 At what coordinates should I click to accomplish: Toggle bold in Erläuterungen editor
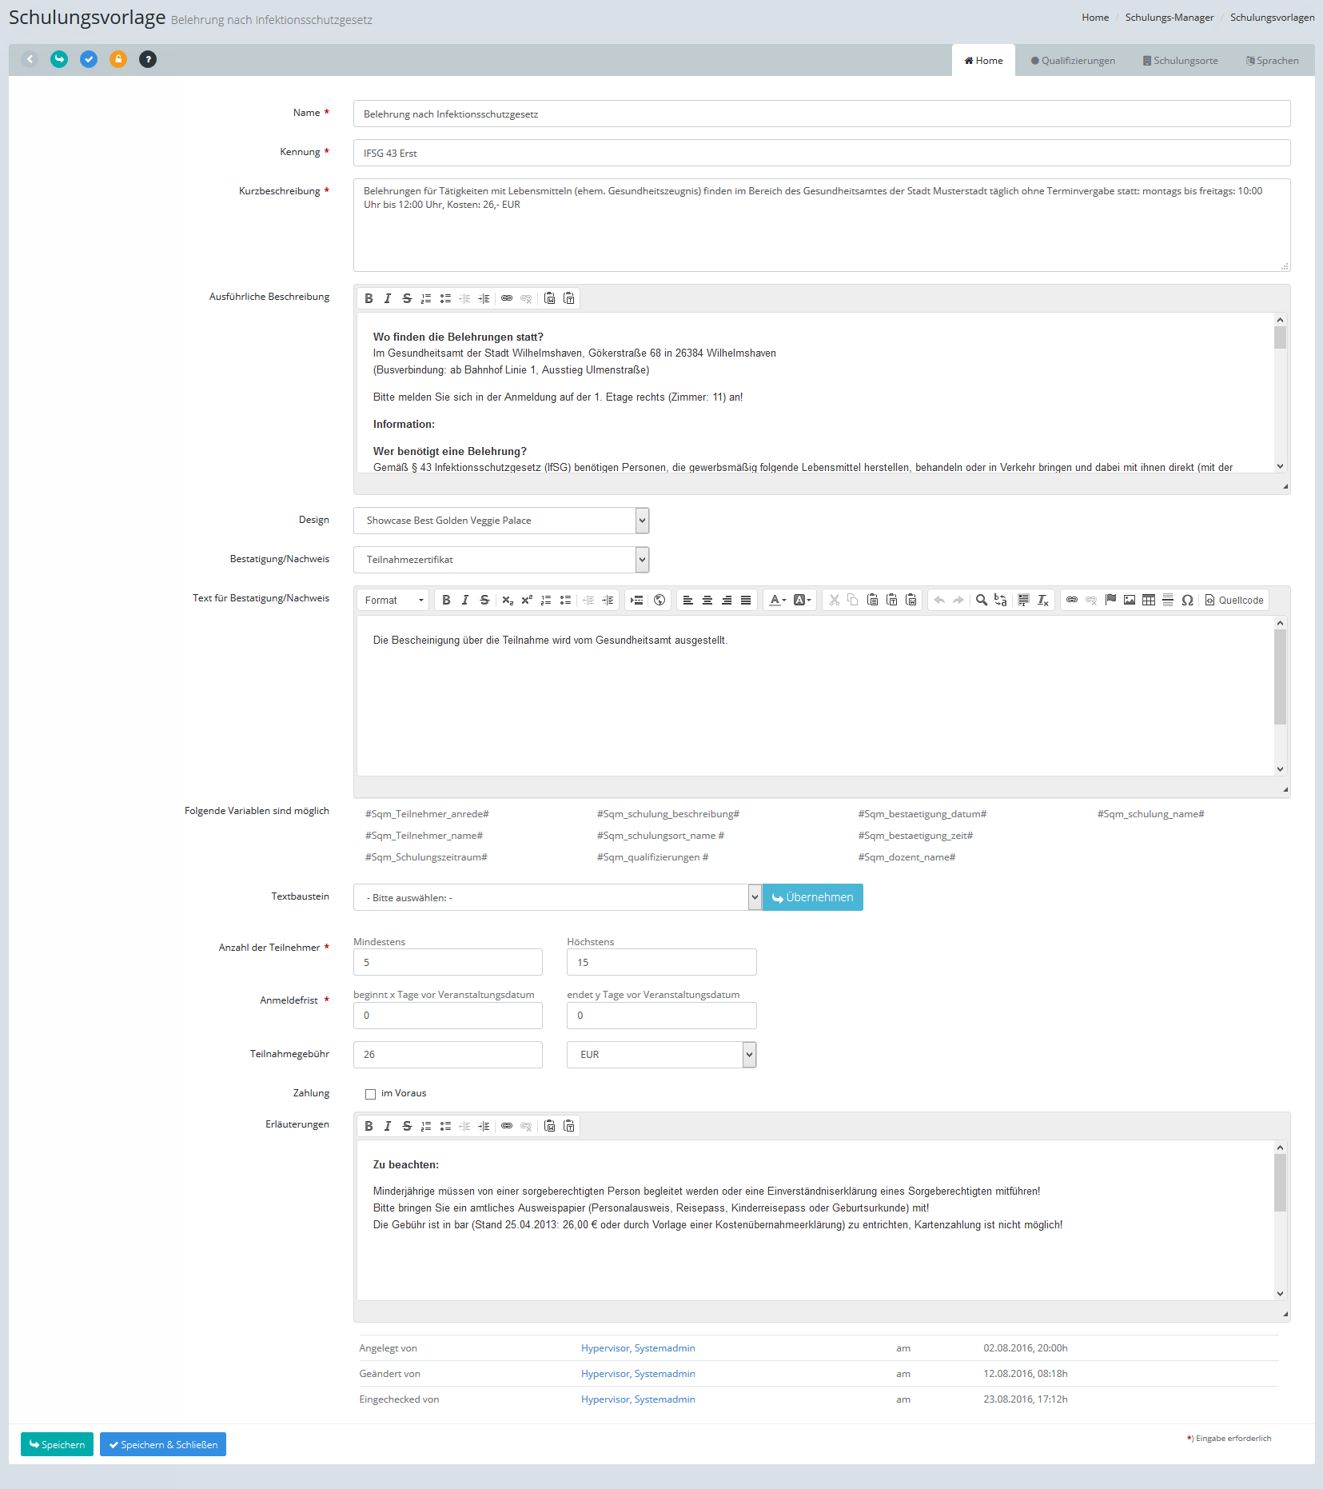(x=369, y=1126)
